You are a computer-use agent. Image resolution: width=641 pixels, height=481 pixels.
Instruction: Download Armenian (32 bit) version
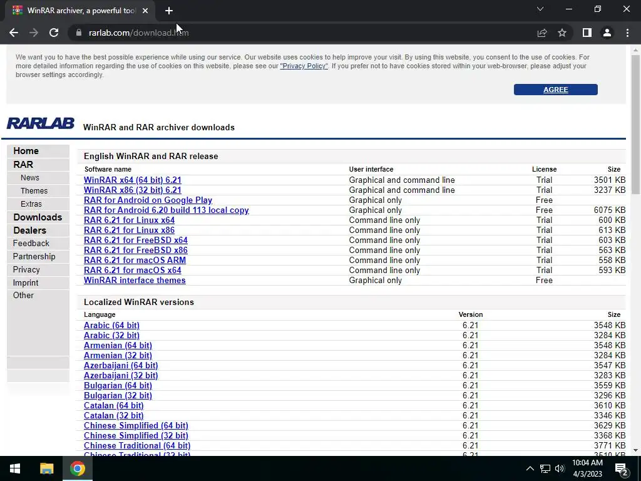click(x=118, y=356)
